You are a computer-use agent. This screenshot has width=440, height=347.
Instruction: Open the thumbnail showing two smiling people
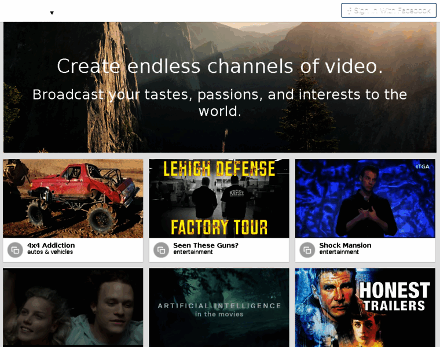73,308
